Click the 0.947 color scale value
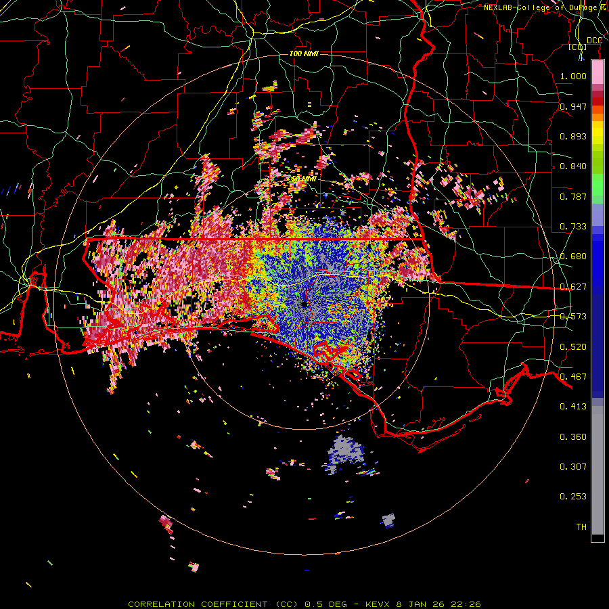 (x=573, y=106)
